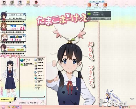
Task: Launch the multicolored square quick launch icon
Action: [16, 107]
